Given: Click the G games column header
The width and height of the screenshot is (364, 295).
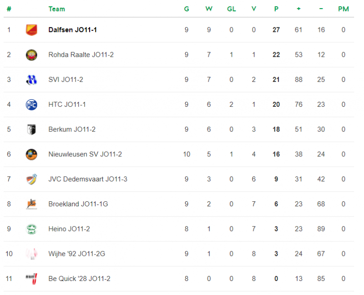Looking at the screenshot, I should 187,9.
